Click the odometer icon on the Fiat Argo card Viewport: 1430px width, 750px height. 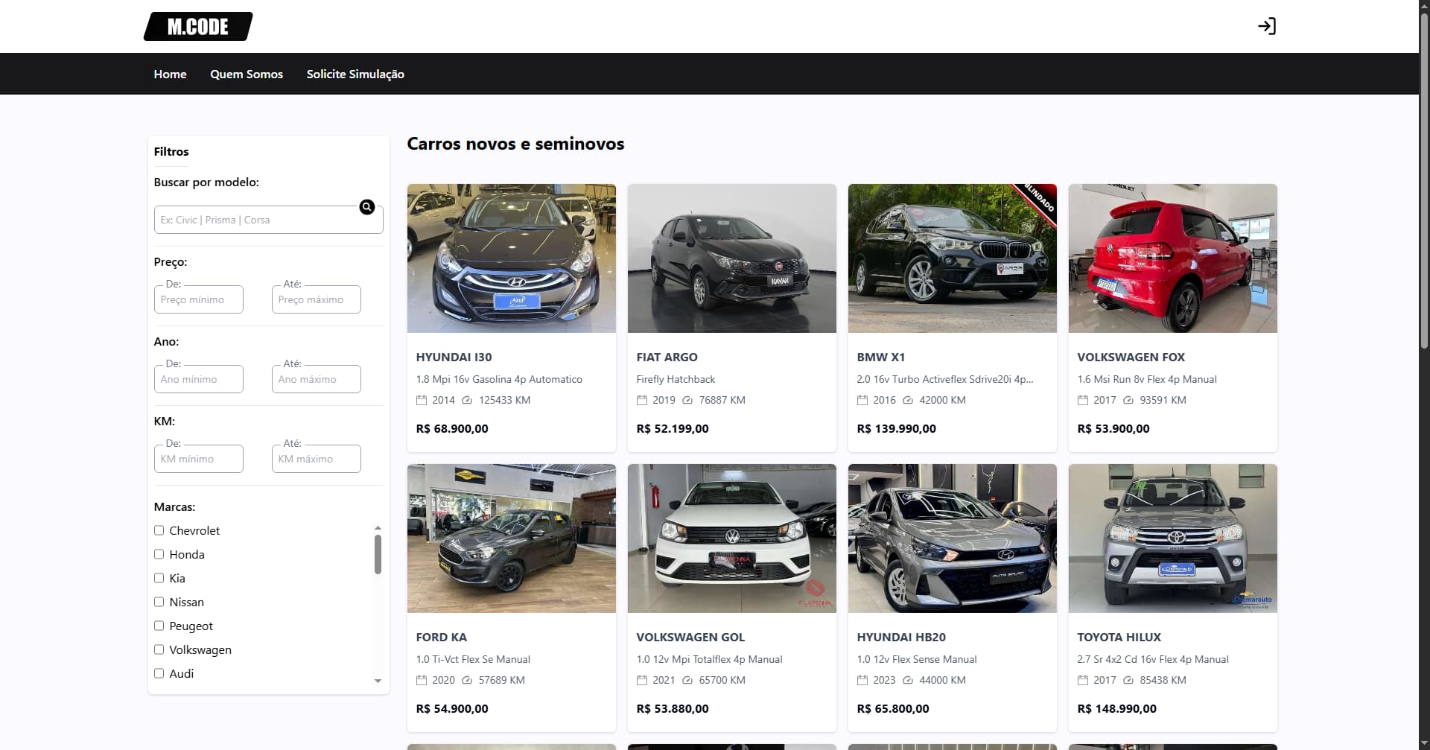(686, 400)
